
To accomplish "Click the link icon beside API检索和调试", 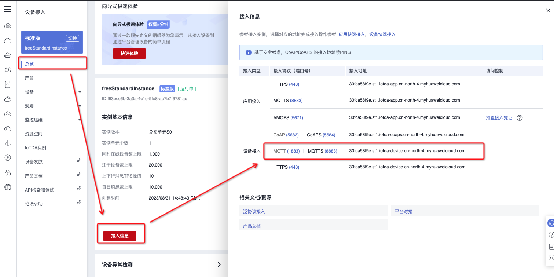I will [x=79, y=188].
